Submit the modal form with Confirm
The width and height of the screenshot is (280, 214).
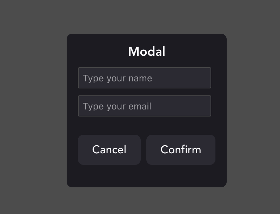tap(181, 150)
